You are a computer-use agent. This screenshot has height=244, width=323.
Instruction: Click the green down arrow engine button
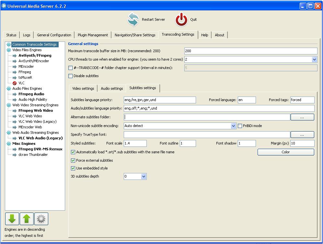click(12, 219)
